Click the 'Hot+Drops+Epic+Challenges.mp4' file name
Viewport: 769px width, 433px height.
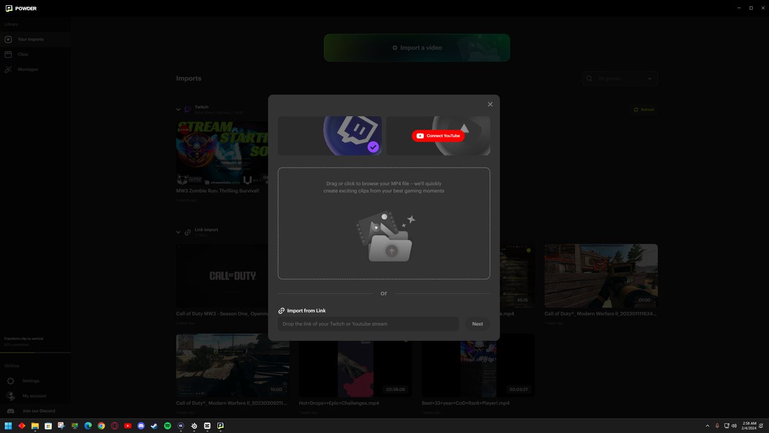click(x=339, y=403)
